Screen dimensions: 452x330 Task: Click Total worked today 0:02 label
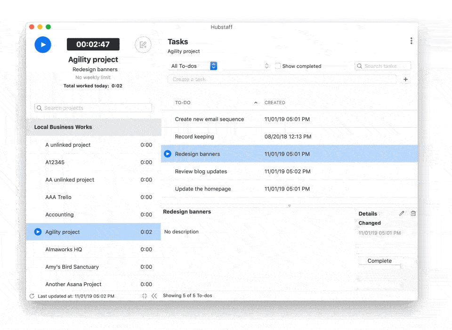[93, 86]
